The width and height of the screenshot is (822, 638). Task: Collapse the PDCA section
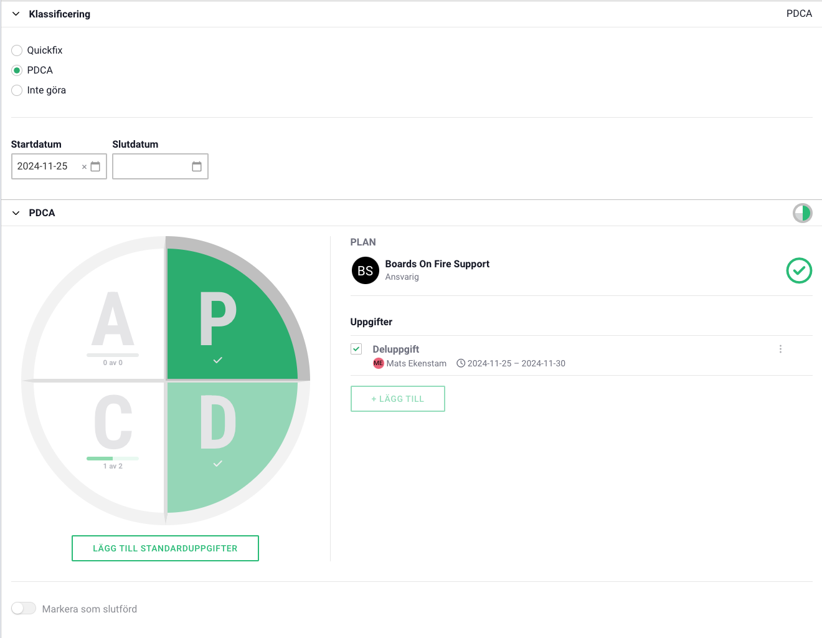pyautogui.click(x=16, y=213)
